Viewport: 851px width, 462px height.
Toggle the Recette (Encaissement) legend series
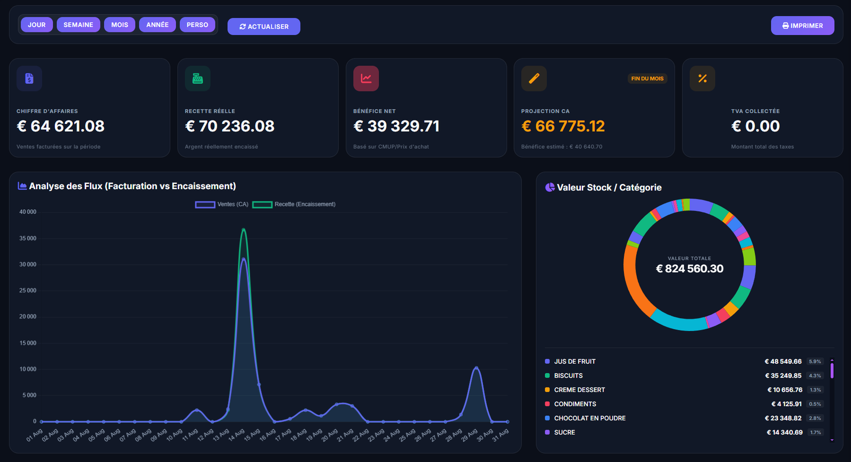294,204
